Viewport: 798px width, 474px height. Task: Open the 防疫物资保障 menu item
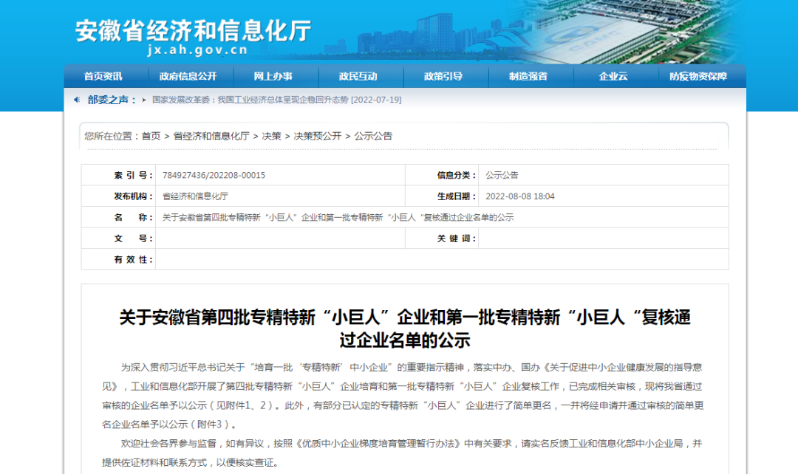[x=698, y=76]
